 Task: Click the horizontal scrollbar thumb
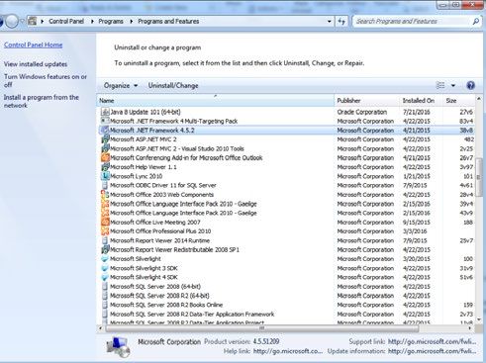pyautogui.click(x=262, y=328)
